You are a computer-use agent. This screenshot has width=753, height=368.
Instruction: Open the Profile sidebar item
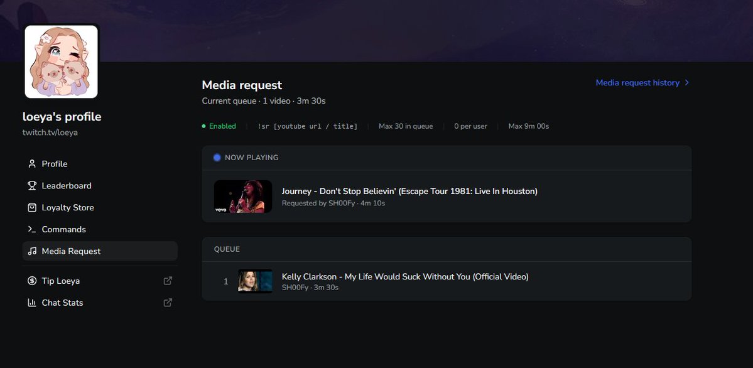[x=100, y=164]
